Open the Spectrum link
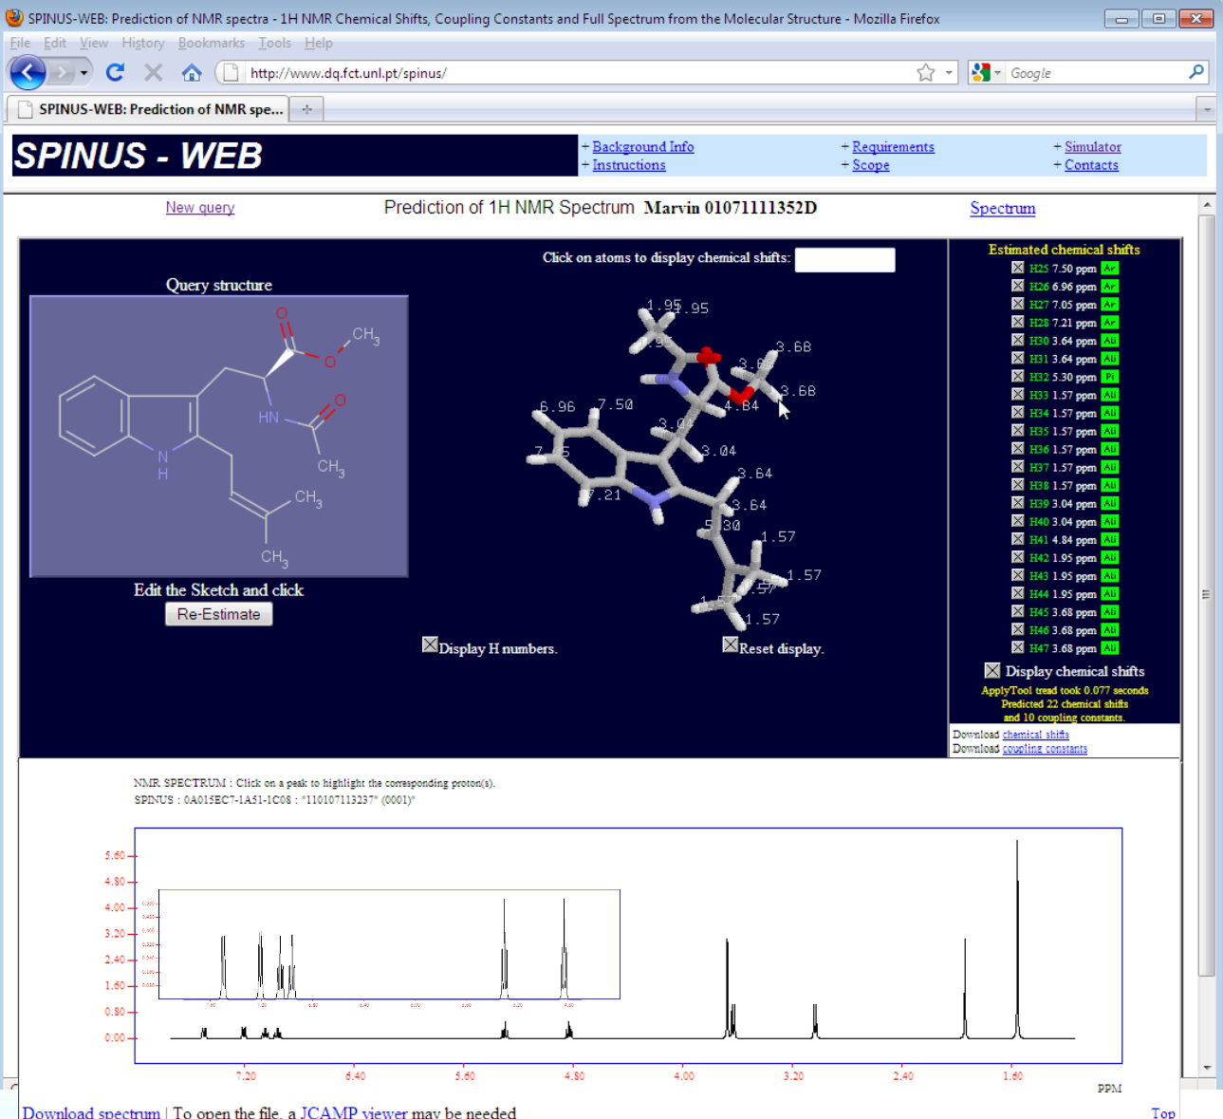 click(x=1003, y=209)
